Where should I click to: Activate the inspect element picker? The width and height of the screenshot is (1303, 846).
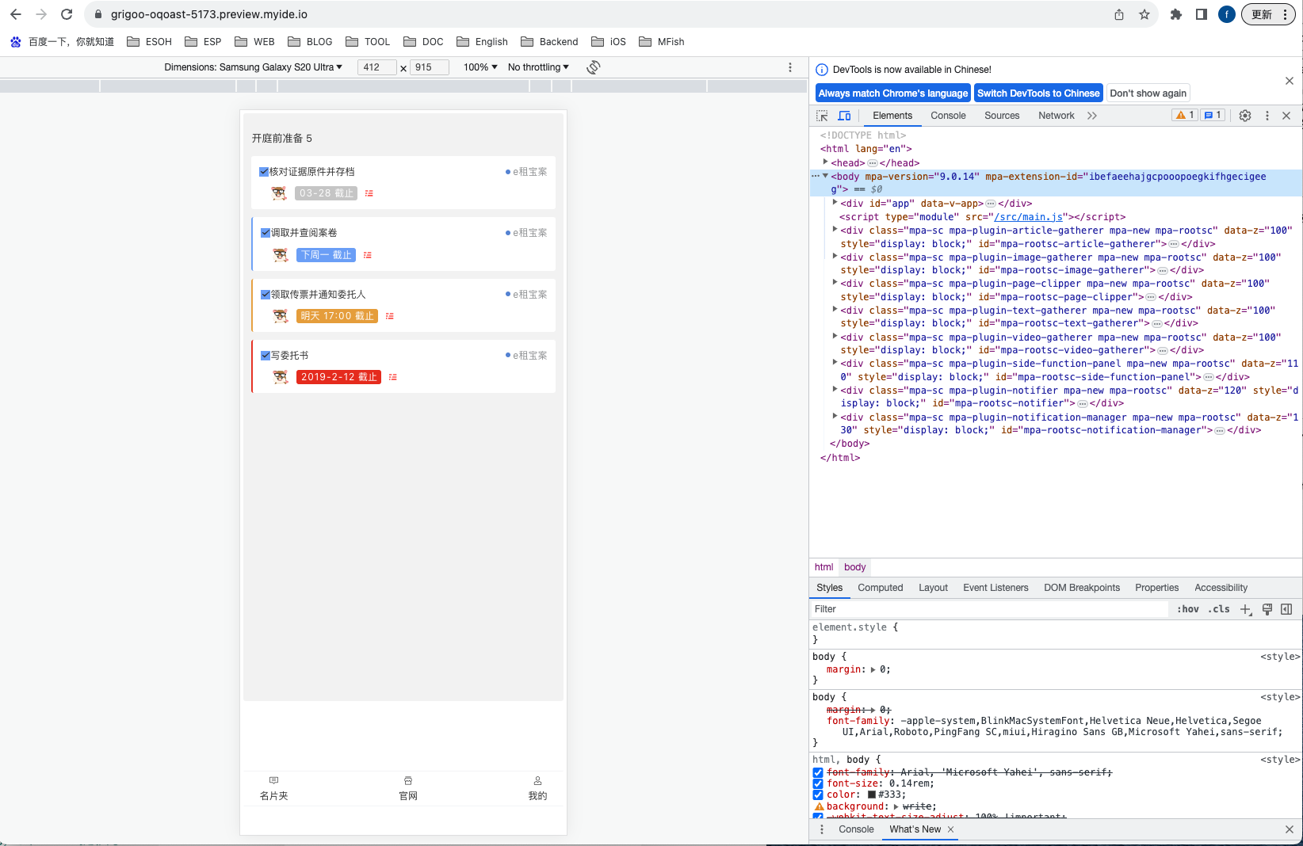tap(823, 116)
